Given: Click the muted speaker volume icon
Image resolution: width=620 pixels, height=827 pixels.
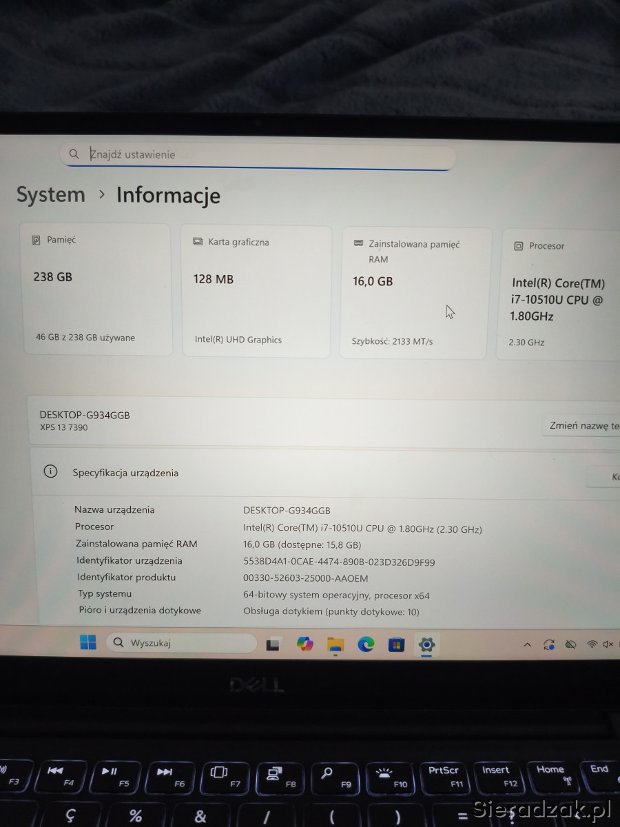Looking at the screenshot, I should (x=608, y=644).
